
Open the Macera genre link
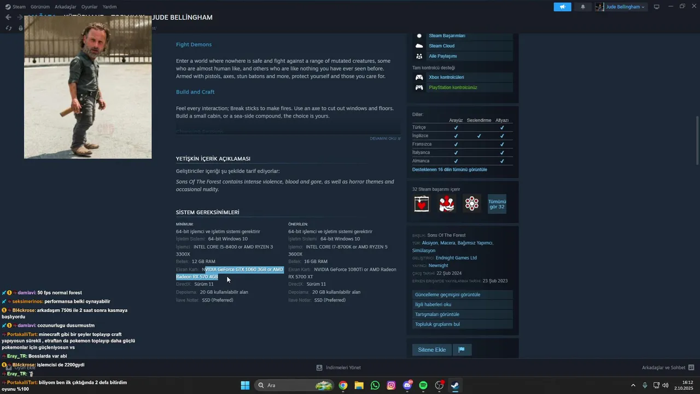click(447, 243)
